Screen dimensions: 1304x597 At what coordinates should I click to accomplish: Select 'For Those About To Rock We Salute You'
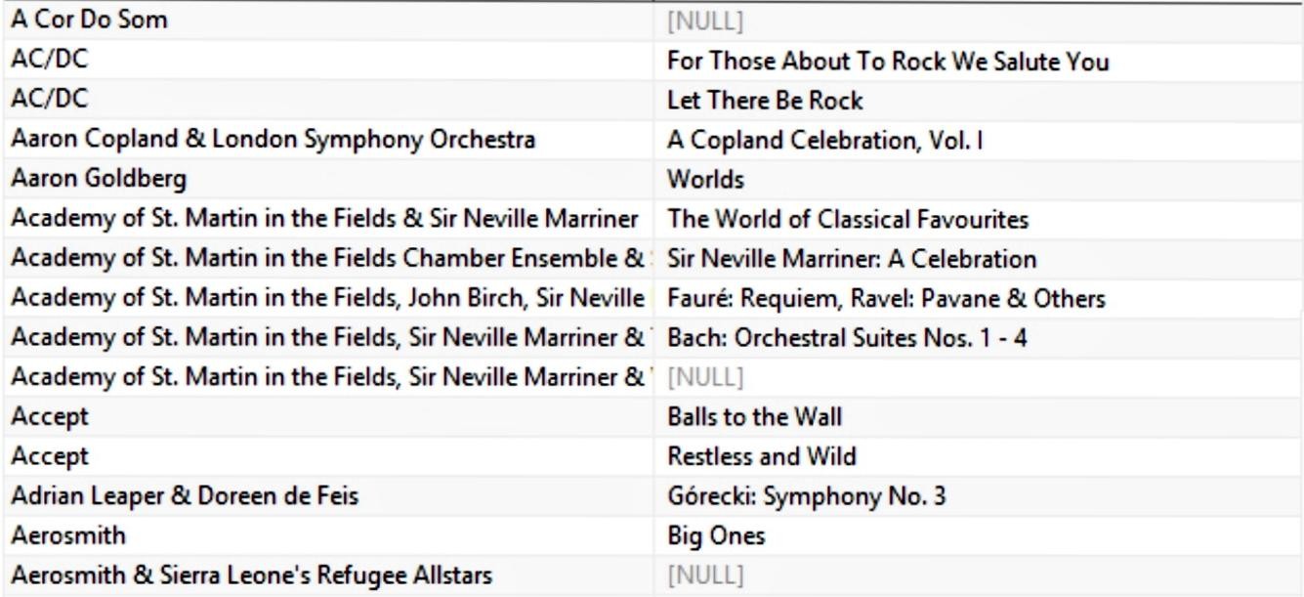(x=888, y=62)
